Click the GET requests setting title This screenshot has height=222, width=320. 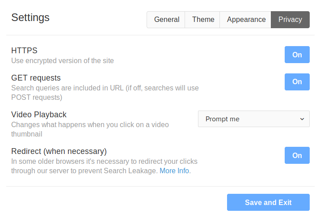(36, 78)
